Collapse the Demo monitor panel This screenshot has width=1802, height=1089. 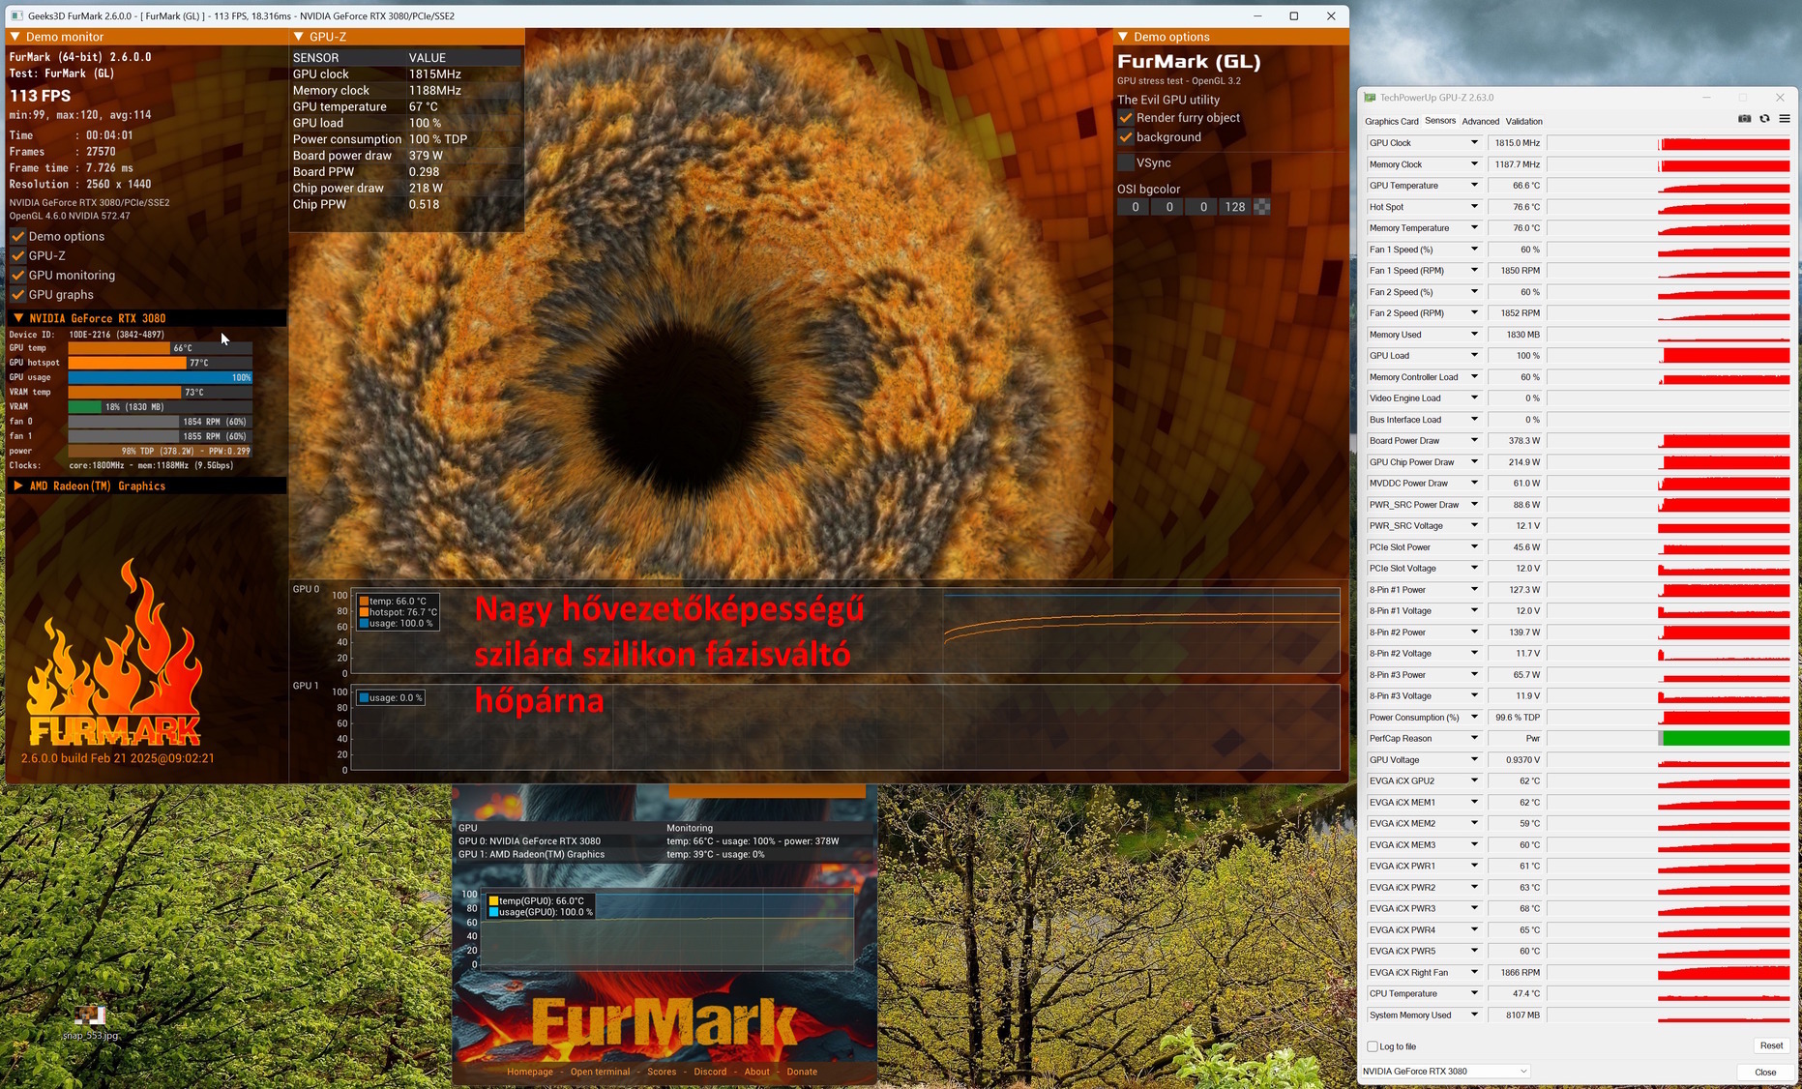coord(15,37)
